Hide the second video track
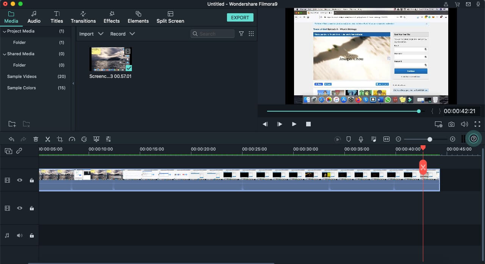 pos(19,208)
